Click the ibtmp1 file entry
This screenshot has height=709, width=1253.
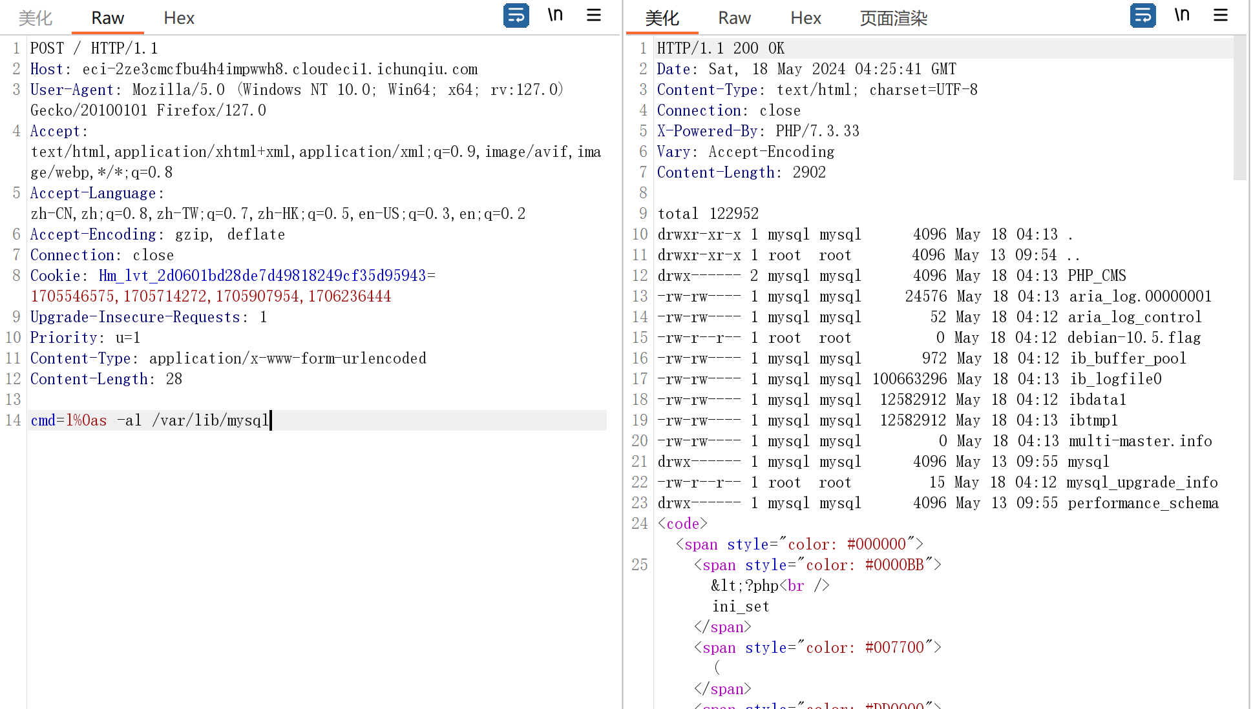pyautogui.click(x=1093, y=420)
